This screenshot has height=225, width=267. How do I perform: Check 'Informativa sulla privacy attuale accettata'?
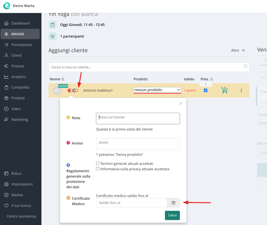tap(98, 169)
